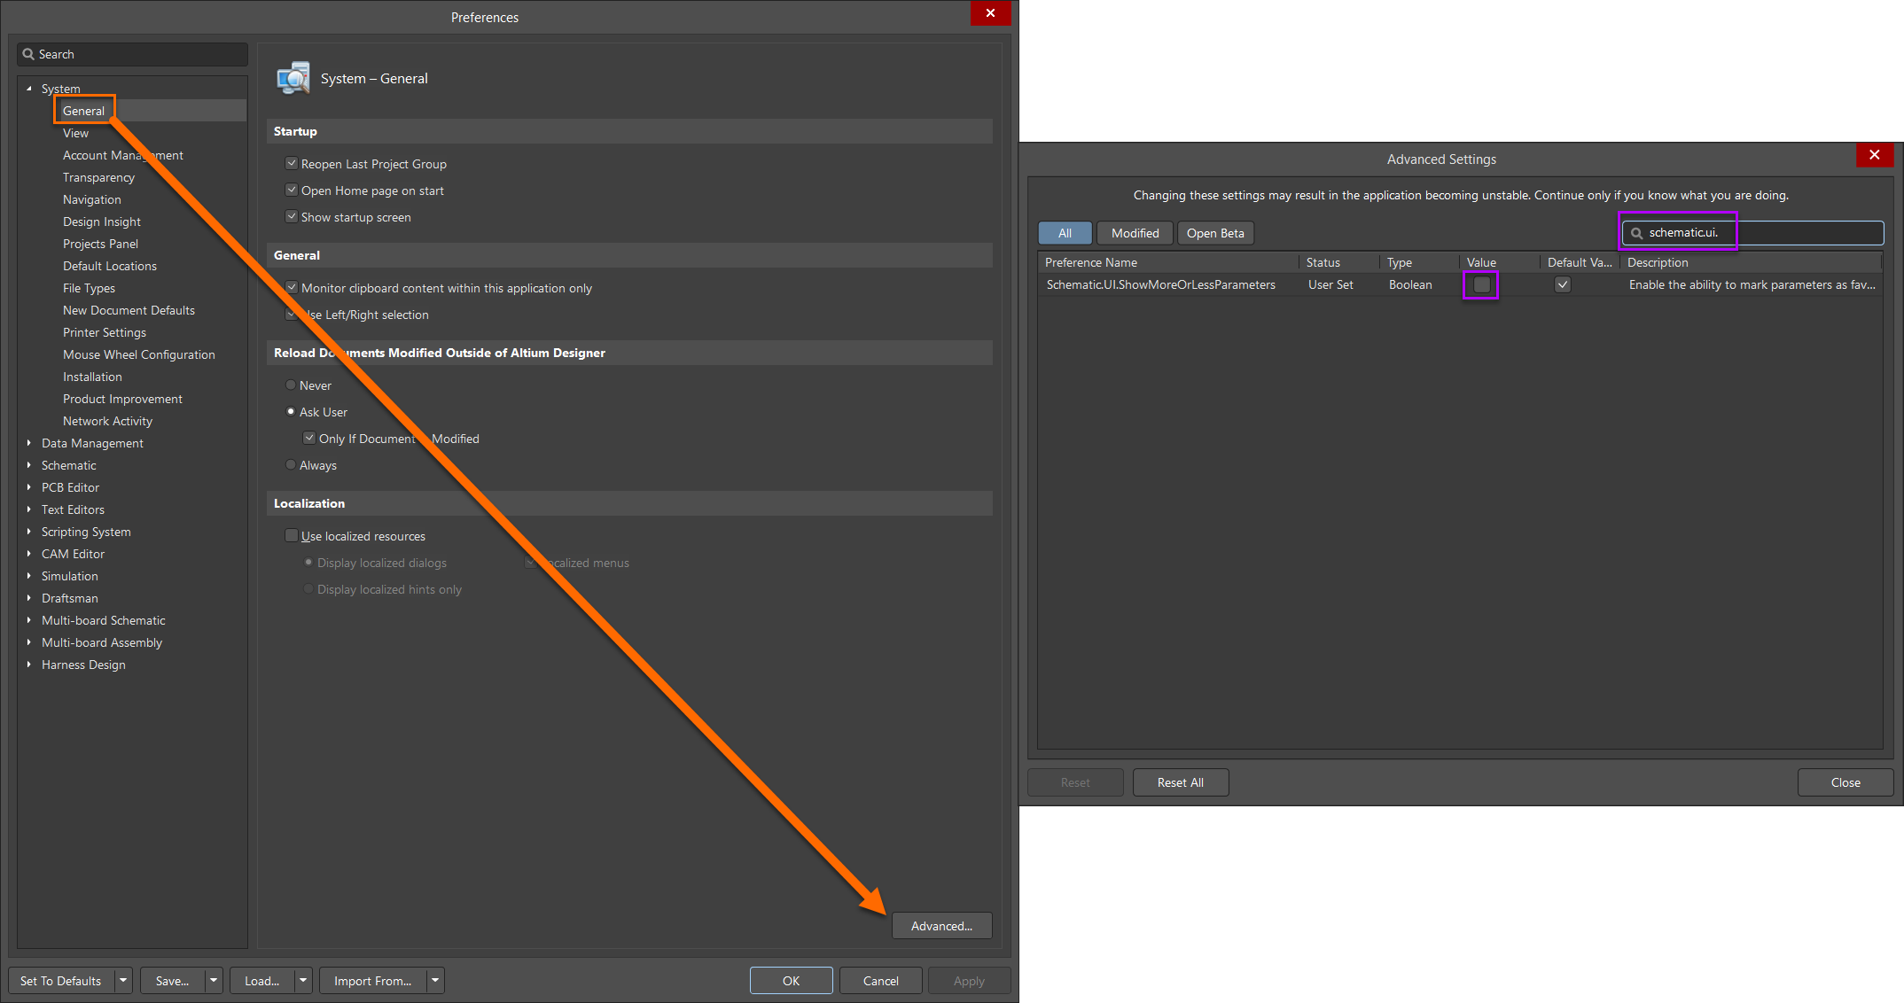The height and width of the screenshot is (1003, 1904).
Task: Collapse the System tree node
Action: click(28, 89)
